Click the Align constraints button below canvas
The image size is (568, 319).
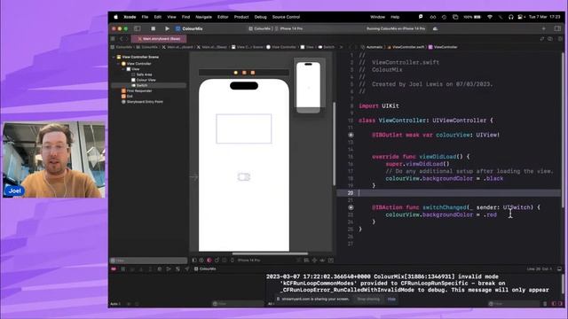click(x=306, y=260)
